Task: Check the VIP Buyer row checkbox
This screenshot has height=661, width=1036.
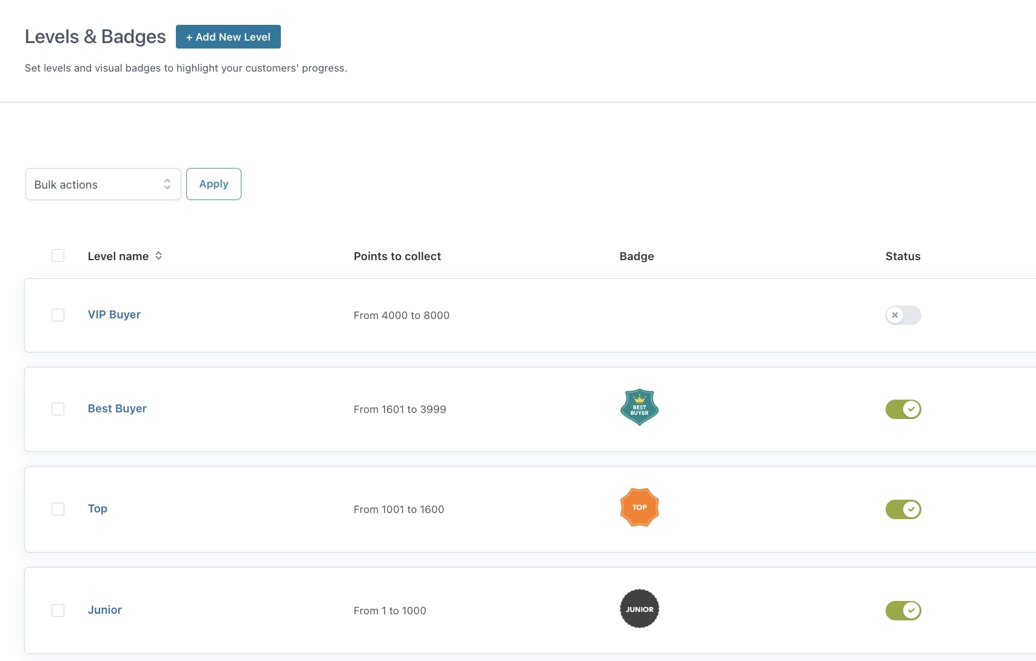Action: 58,315
